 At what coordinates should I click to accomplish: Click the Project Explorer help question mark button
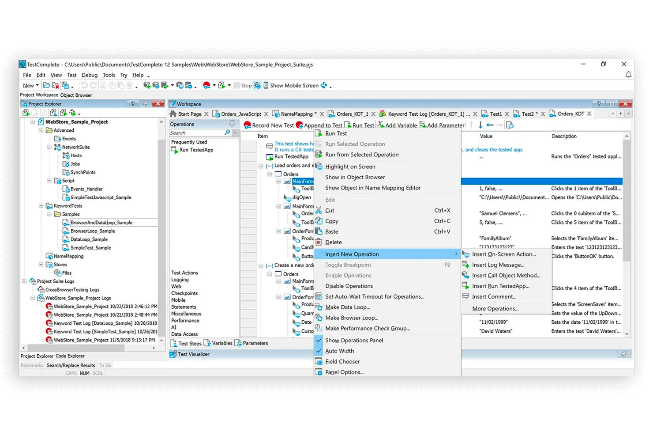[133, 103]
